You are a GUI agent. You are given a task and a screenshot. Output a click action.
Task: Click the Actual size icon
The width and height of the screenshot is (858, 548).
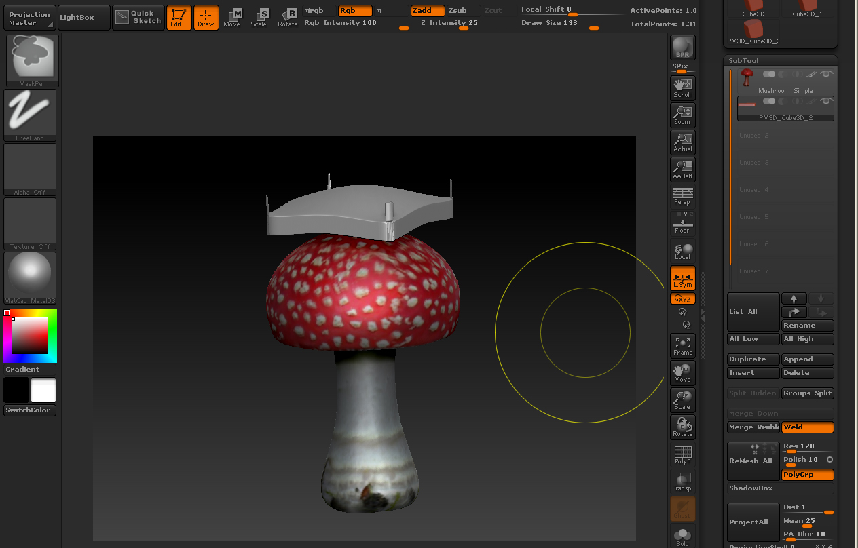683,142
